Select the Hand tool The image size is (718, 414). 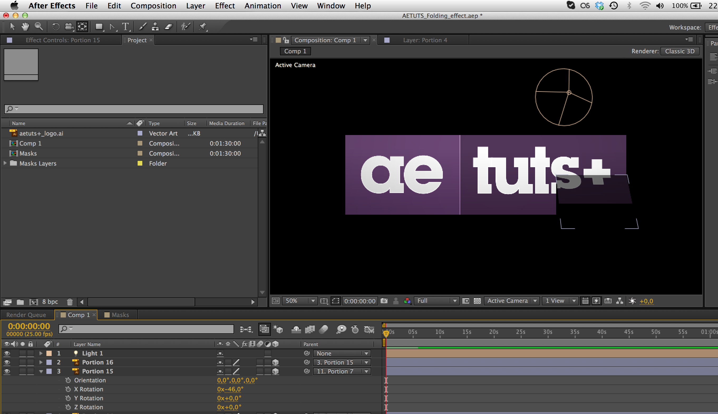click(25, 27)
